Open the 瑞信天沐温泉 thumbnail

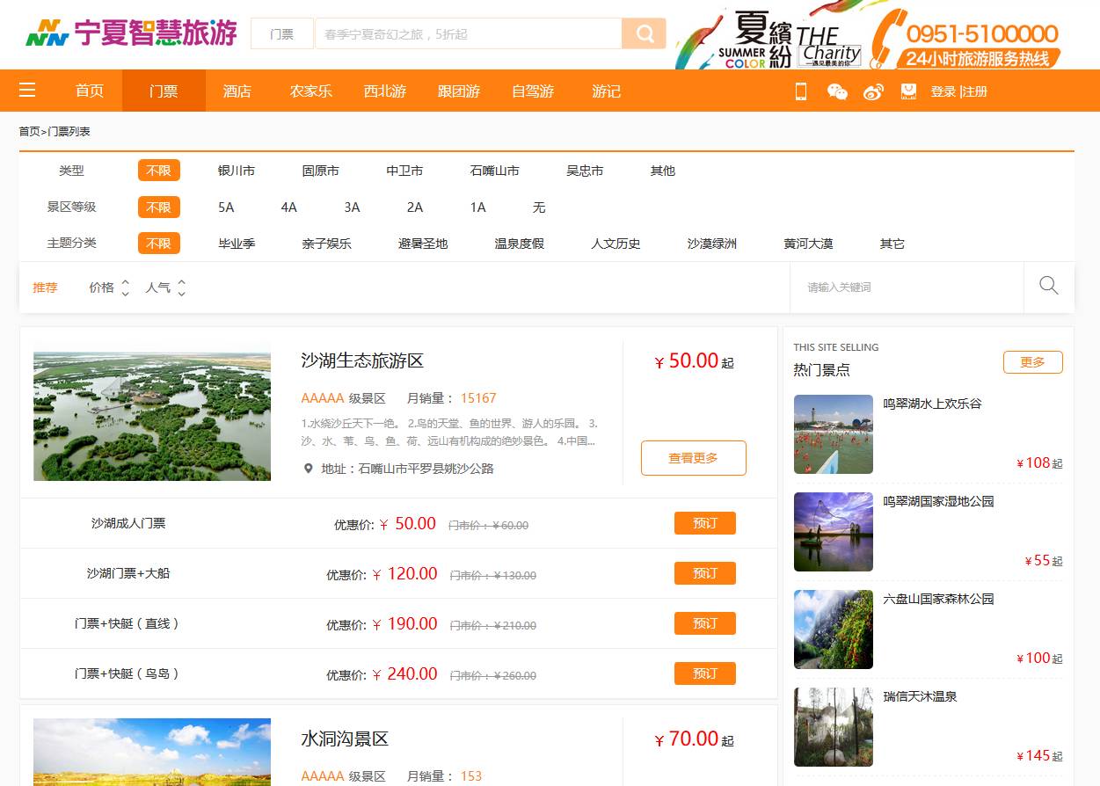tap(834, 727)
